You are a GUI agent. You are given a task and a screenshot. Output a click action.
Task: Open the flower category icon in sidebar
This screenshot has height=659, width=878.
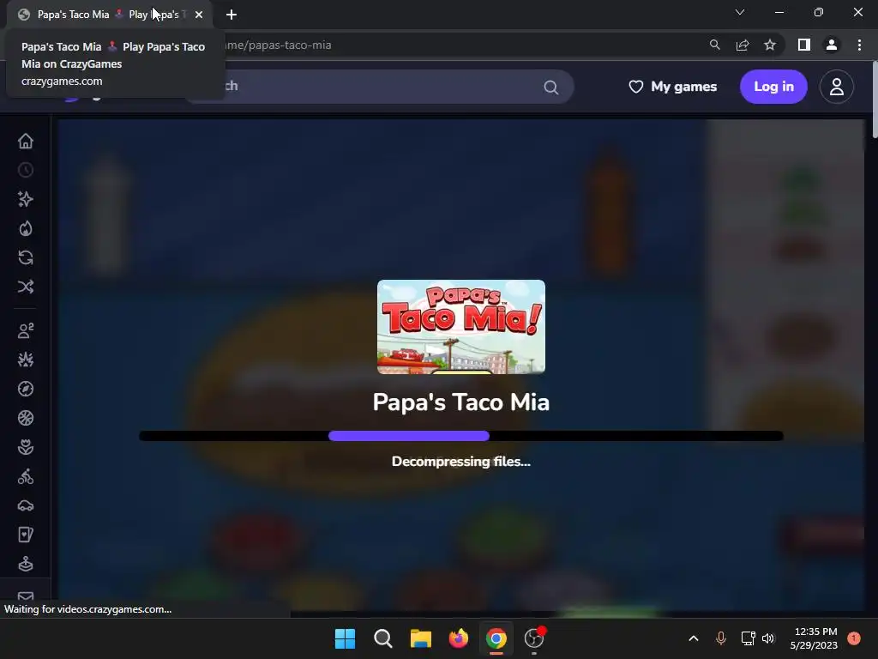[26, 447]
